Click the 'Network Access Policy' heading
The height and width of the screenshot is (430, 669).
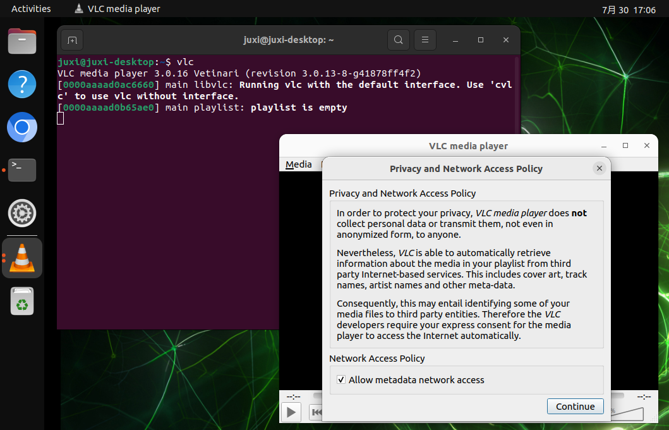[x=377, y=359]
